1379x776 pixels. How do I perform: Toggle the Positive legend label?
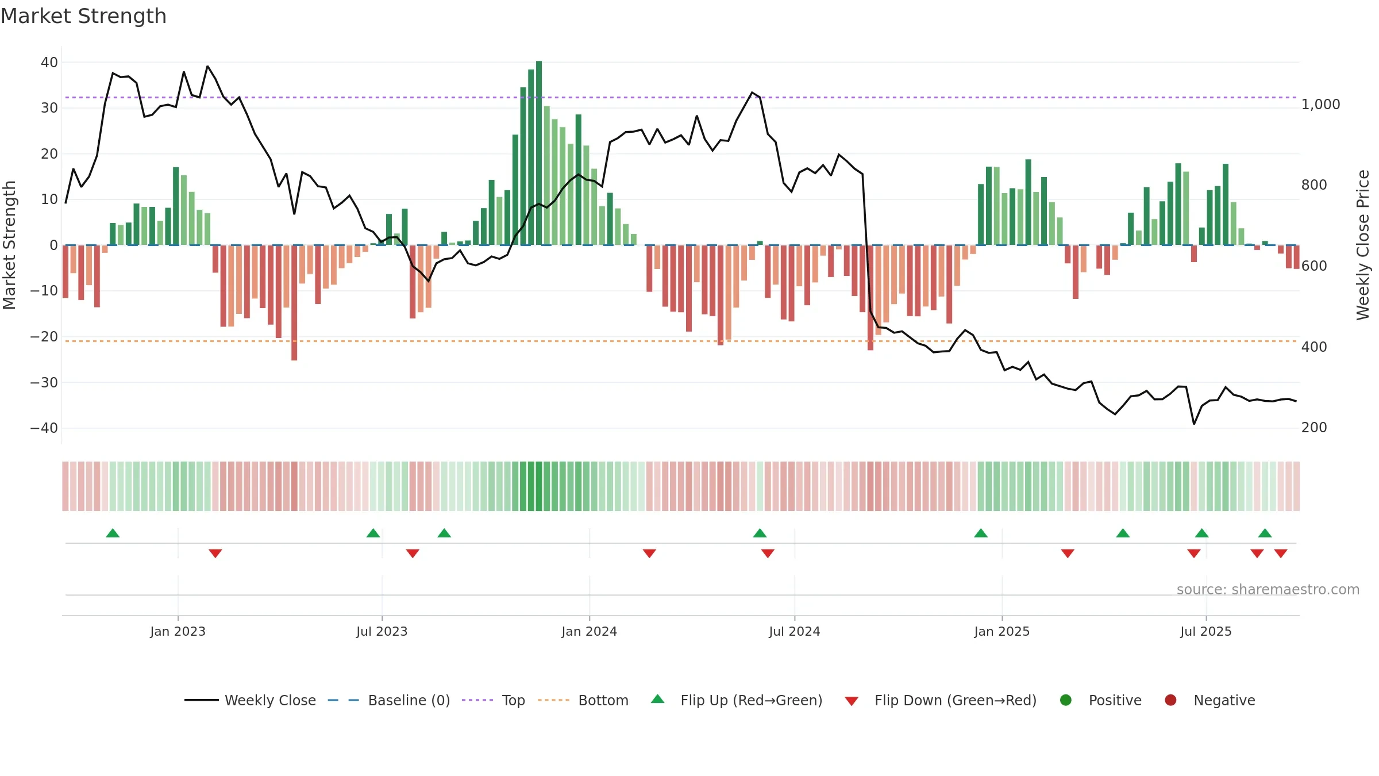1115,700
